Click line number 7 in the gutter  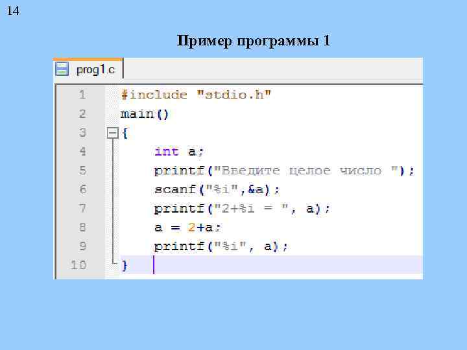click(83, 208)
